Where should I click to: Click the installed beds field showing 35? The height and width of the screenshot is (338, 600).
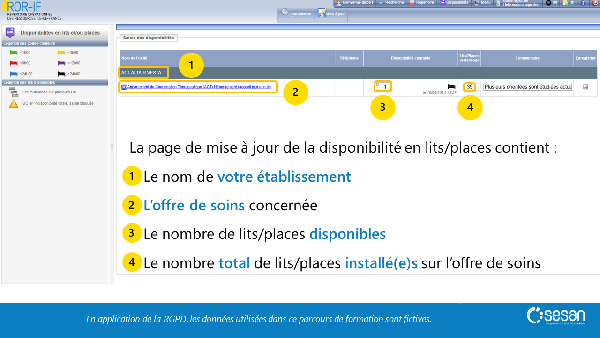[469, 87]
